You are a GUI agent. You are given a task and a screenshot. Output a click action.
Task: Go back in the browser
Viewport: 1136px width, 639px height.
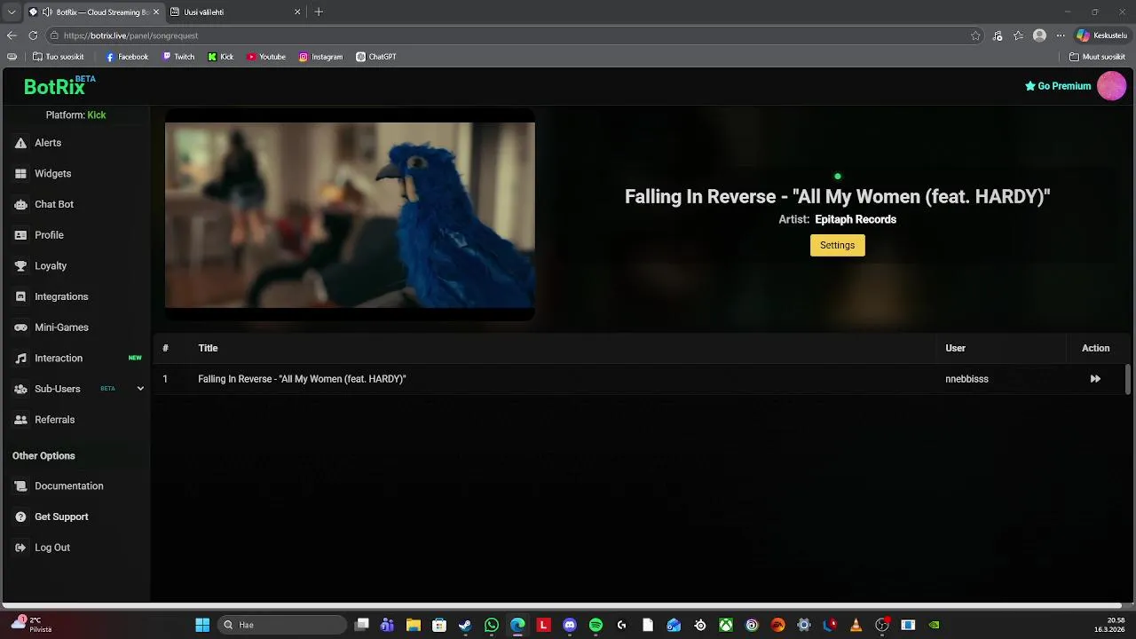[x=12, y=35]
